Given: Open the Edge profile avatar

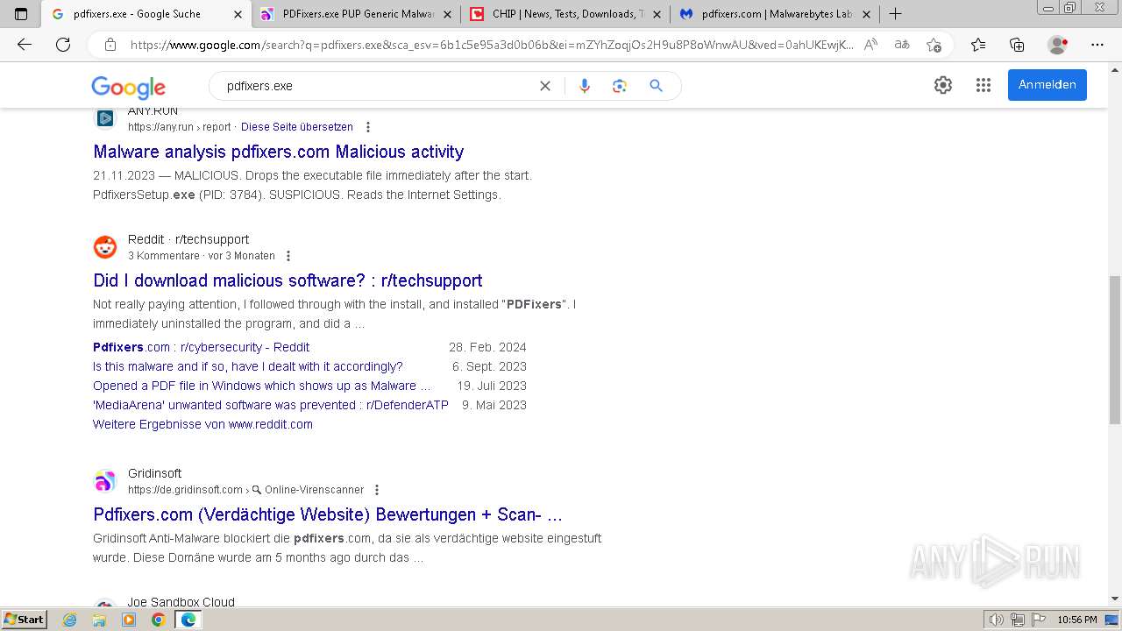Looking at the screenshot, I should point(1058,45).
